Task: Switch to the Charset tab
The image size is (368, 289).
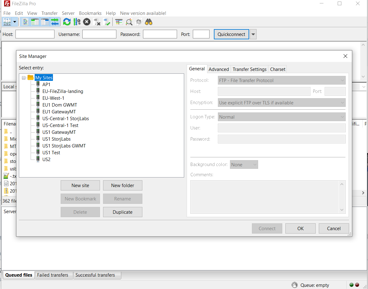Action: 278,69
